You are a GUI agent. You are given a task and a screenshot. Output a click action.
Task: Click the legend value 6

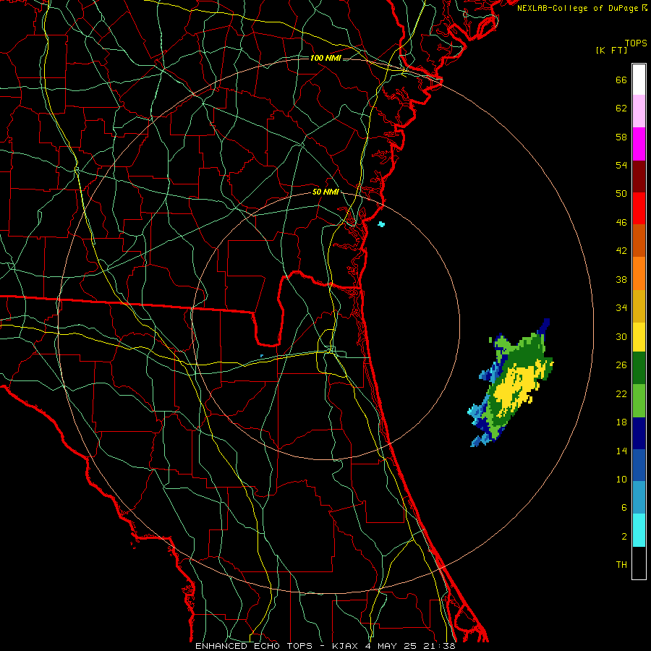pyautogui.click(x=624, y=508)
